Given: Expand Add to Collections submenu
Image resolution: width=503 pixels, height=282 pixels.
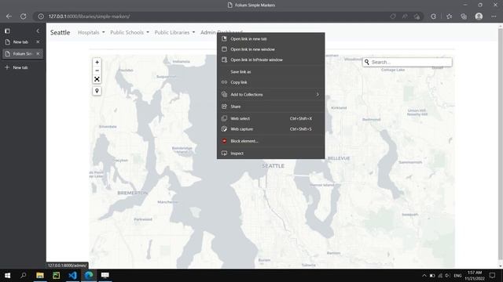Looking at the screenshot, I should pos(270,94).
